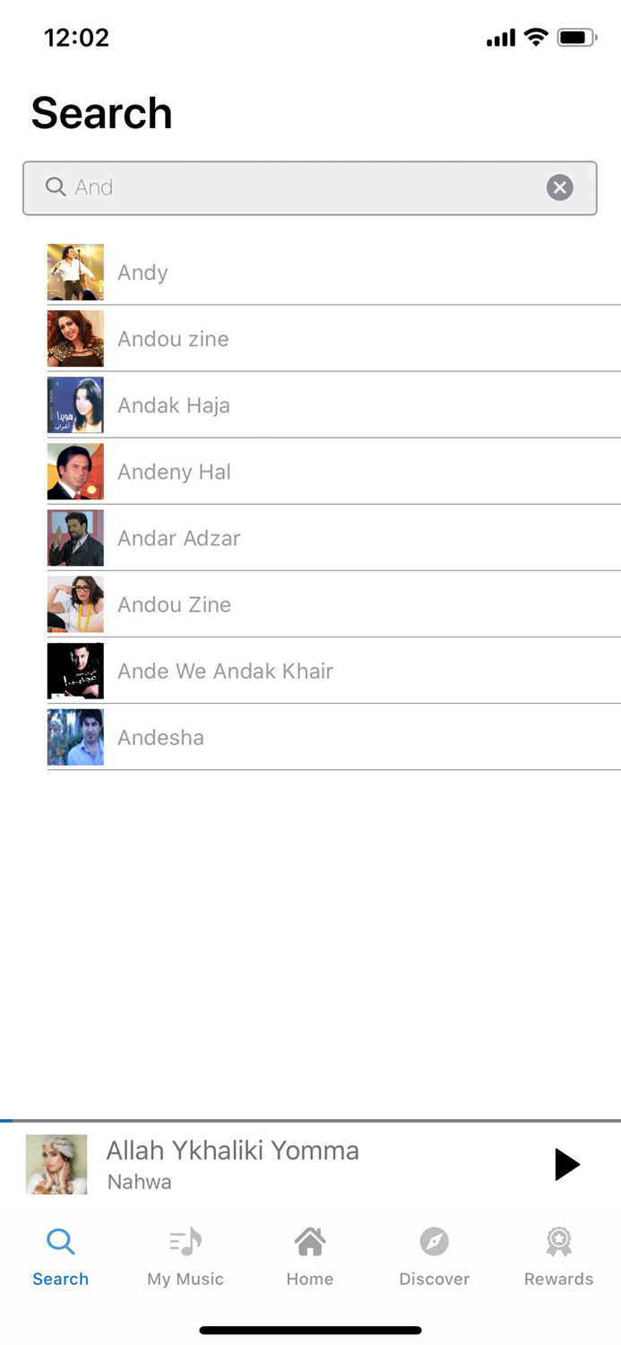Tap the magnifier icon in the search field
Screen dimensions: 621x1345
click(56, 187)
